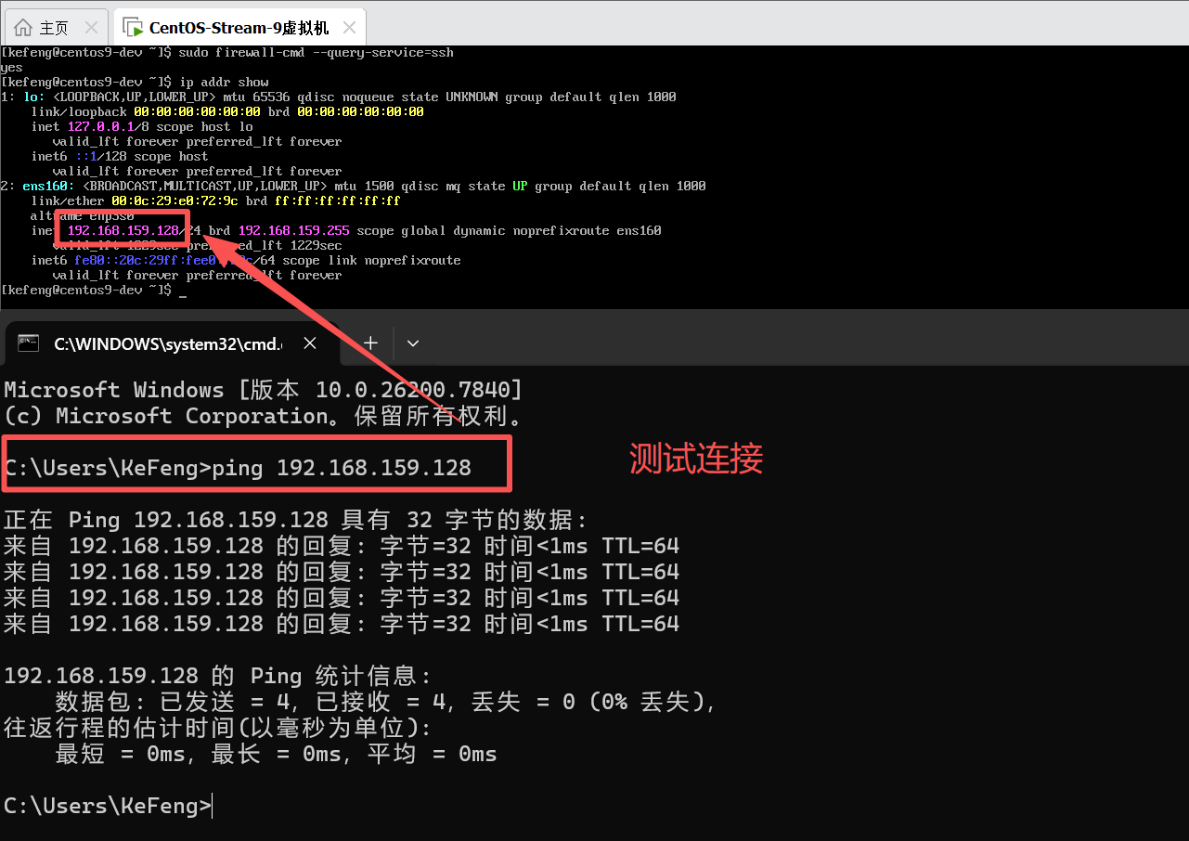
Task: Click the inet 127.0.0.1/8 address line
Action: 142,127
